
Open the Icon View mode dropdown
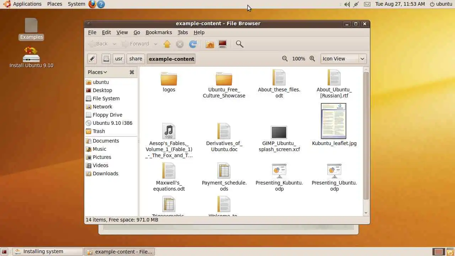(x=343, y=59)
